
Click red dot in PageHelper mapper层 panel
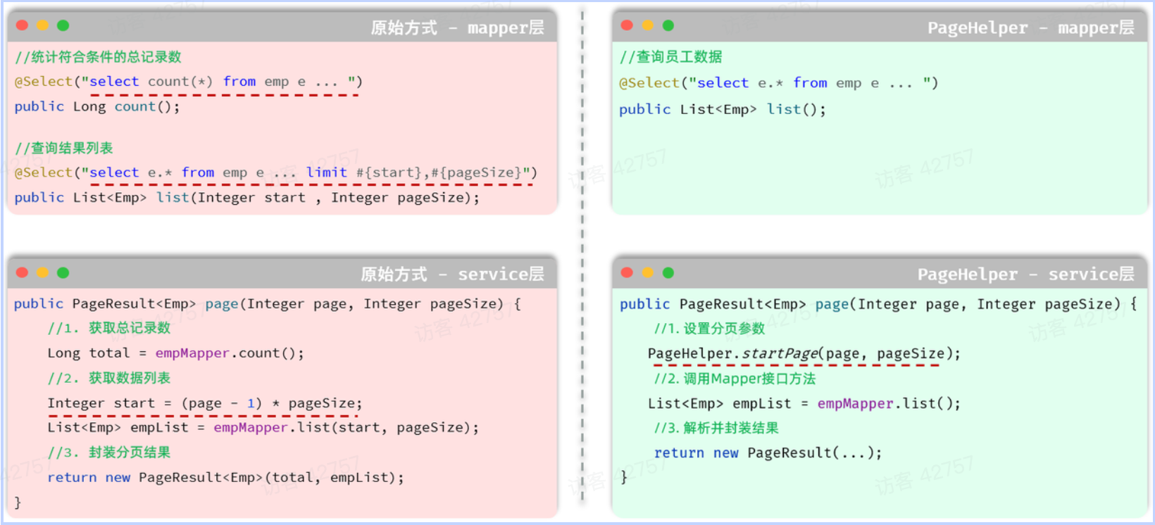[x=627, y=25]
